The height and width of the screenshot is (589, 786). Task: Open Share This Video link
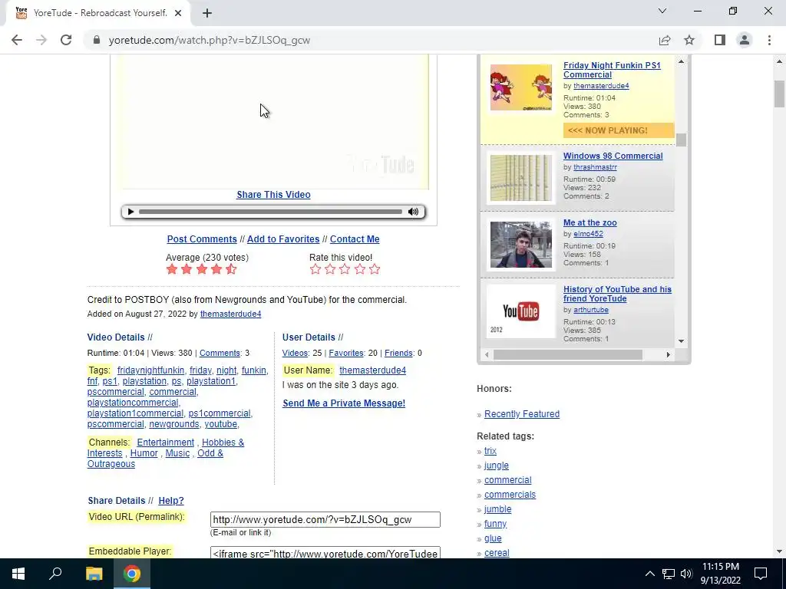coord(273,195)
